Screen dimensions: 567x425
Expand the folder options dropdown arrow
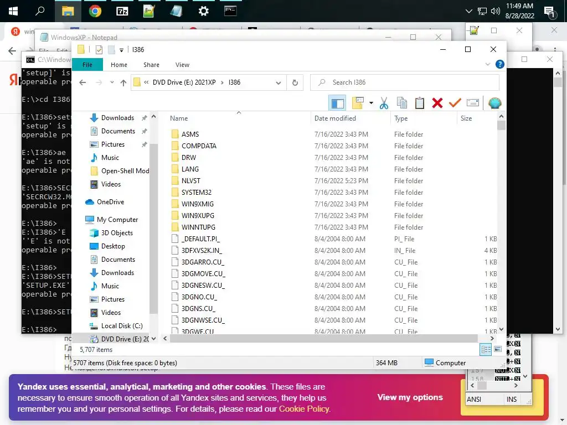tap(371, 103)
